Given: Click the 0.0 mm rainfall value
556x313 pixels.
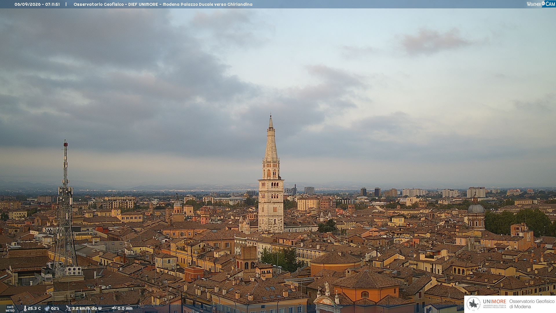Looking at the screenshot, I should click(x=125, y=308).
